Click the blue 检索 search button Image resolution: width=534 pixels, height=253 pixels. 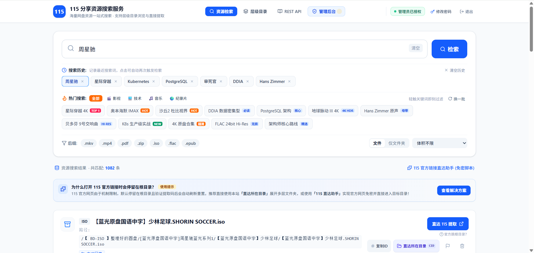click(x=449, y=49)
